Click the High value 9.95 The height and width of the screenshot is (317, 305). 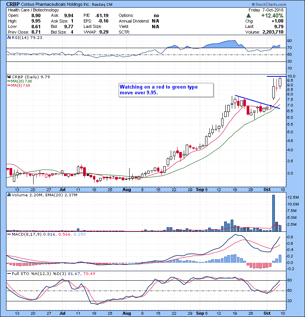coord(36,21)
